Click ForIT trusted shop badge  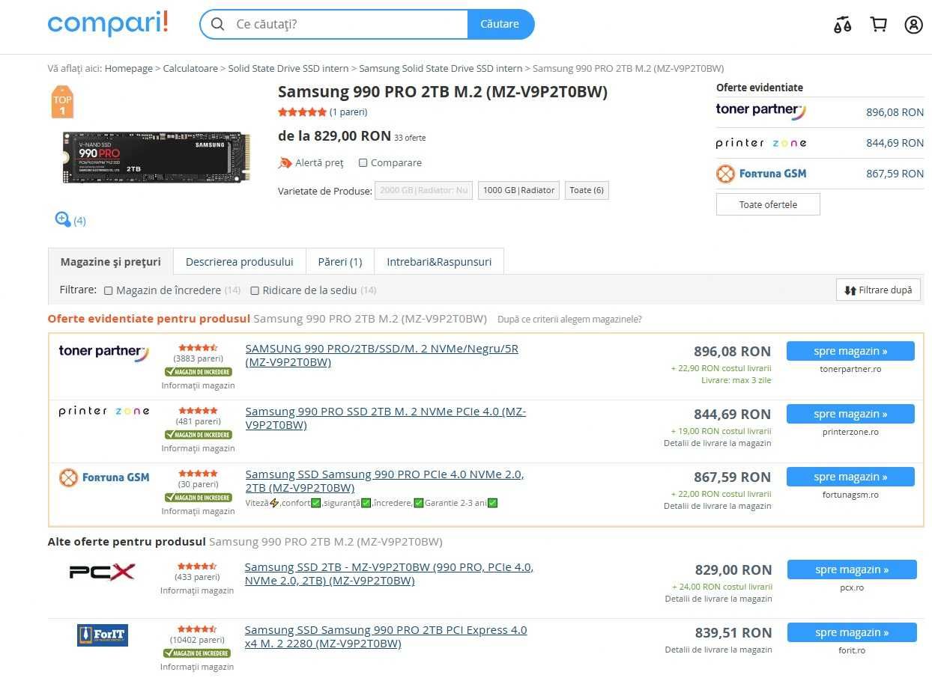click(x=197, y=653)
